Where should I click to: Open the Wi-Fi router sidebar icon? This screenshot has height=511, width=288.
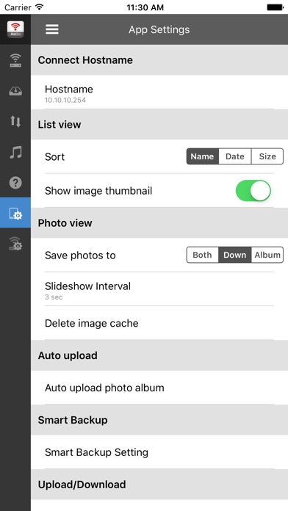15,61
